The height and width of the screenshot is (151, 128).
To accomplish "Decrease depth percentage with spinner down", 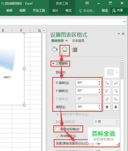I will tap(117, 145).
